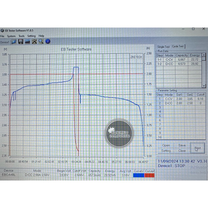Click the magnifying glass icon
208x208 pixels.
41,42
